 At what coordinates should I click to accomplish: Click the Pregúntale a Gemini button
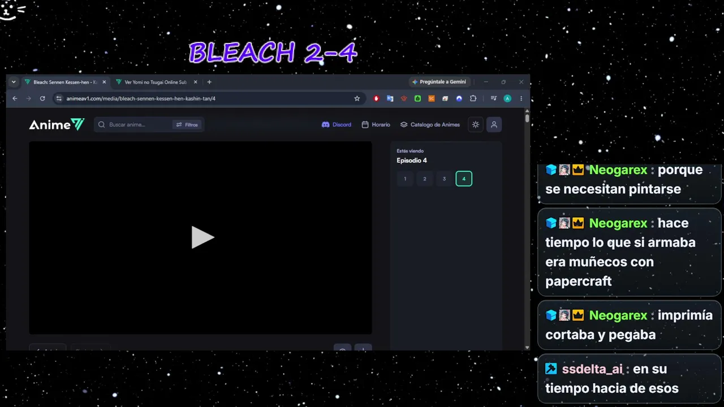click(439, 82)
